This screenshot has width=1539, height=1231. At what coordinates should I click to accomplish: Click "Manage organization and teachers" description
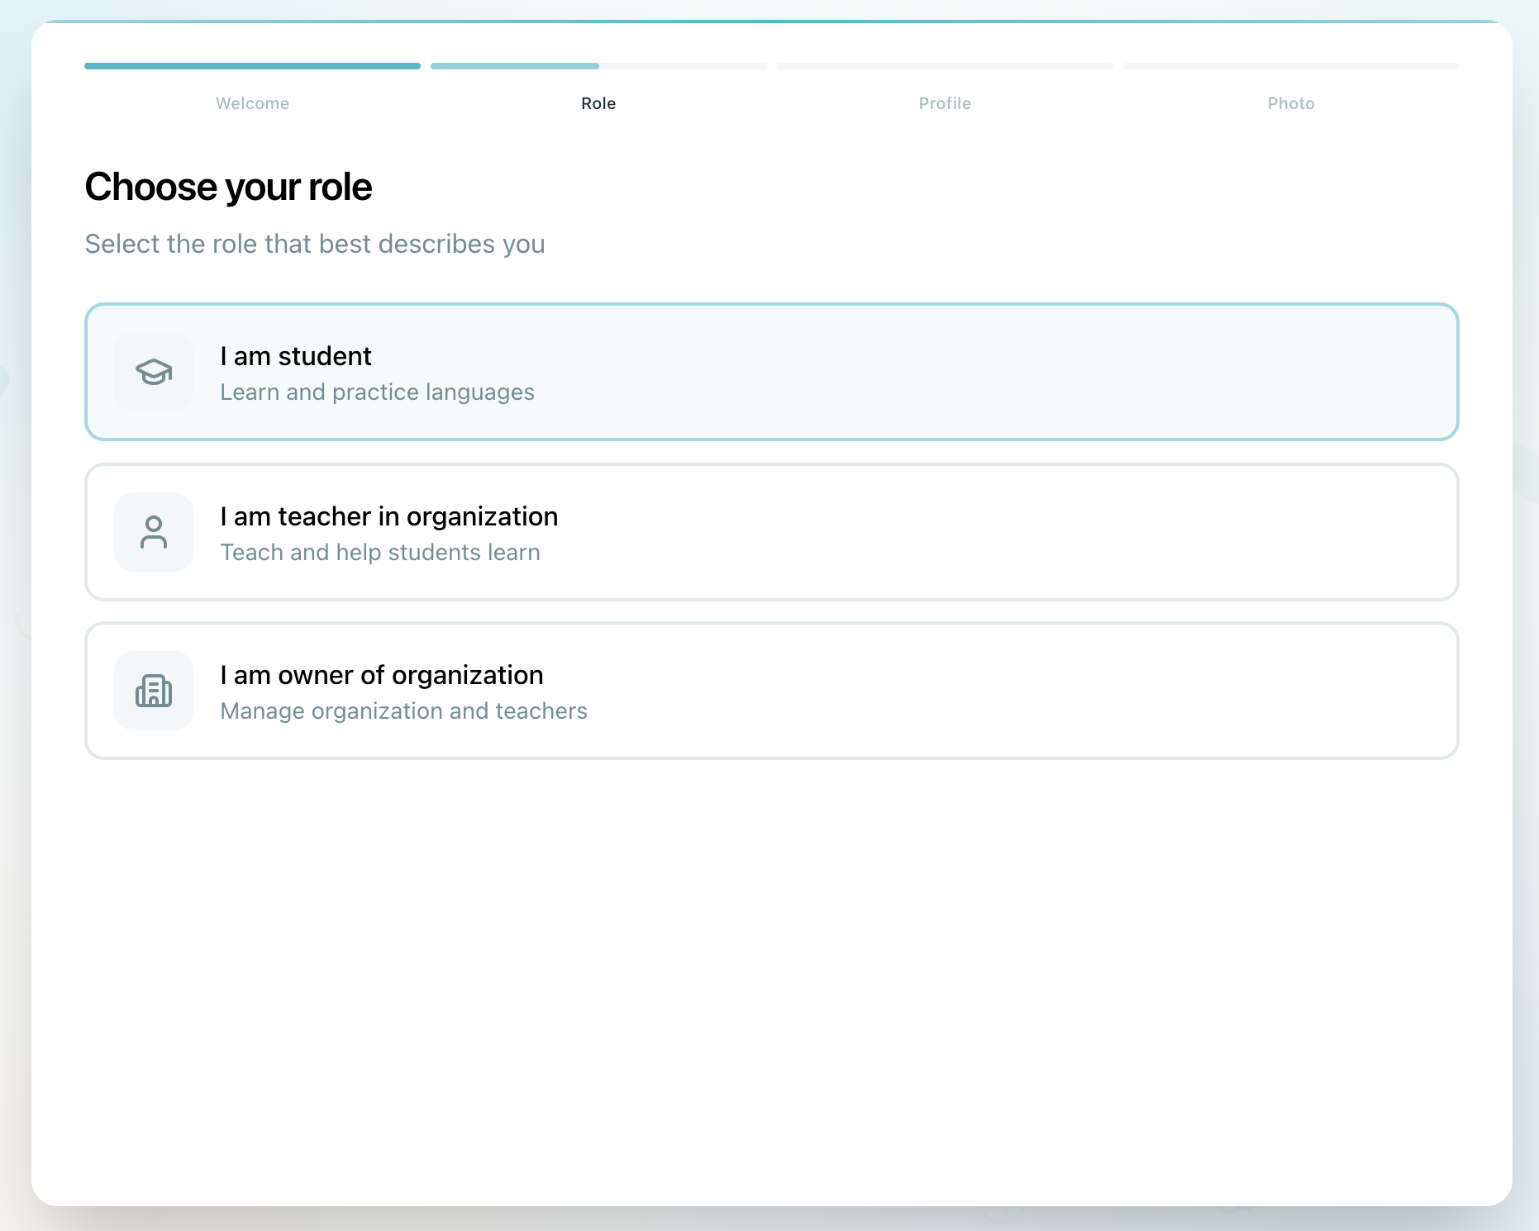tap(403, 711)
